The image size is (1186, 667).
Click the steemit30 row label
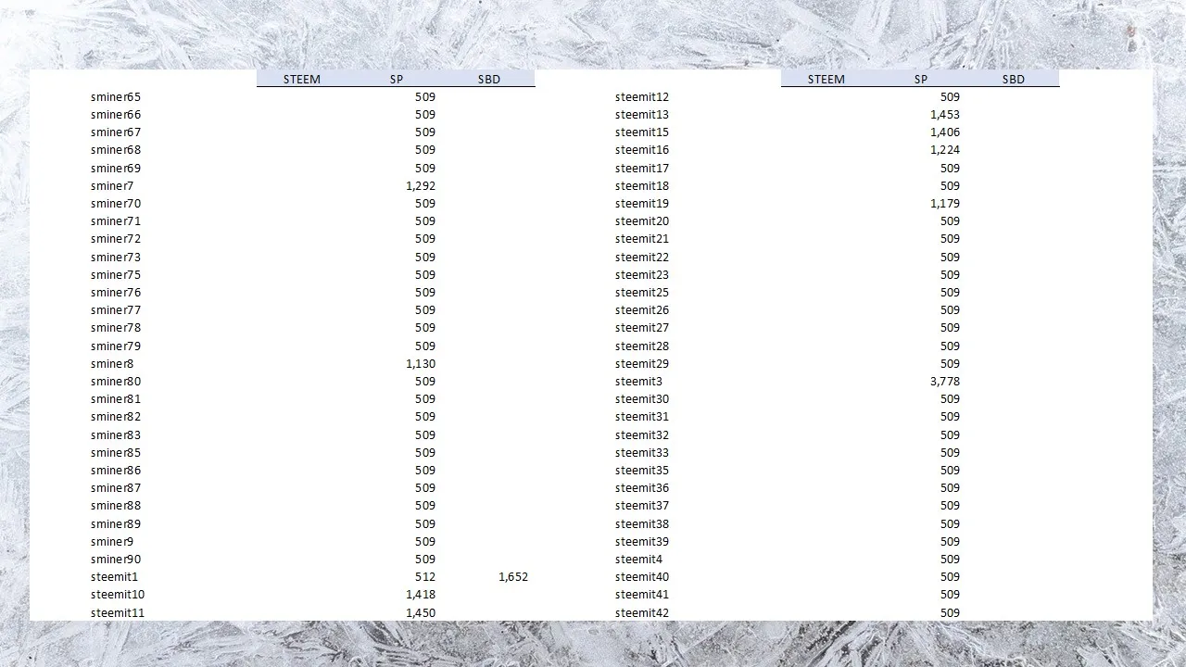(642, 398)
